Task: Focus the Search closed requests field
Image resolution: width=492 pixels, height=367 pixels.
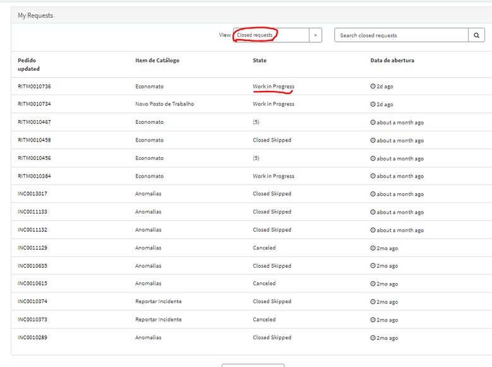Action: 401,35
